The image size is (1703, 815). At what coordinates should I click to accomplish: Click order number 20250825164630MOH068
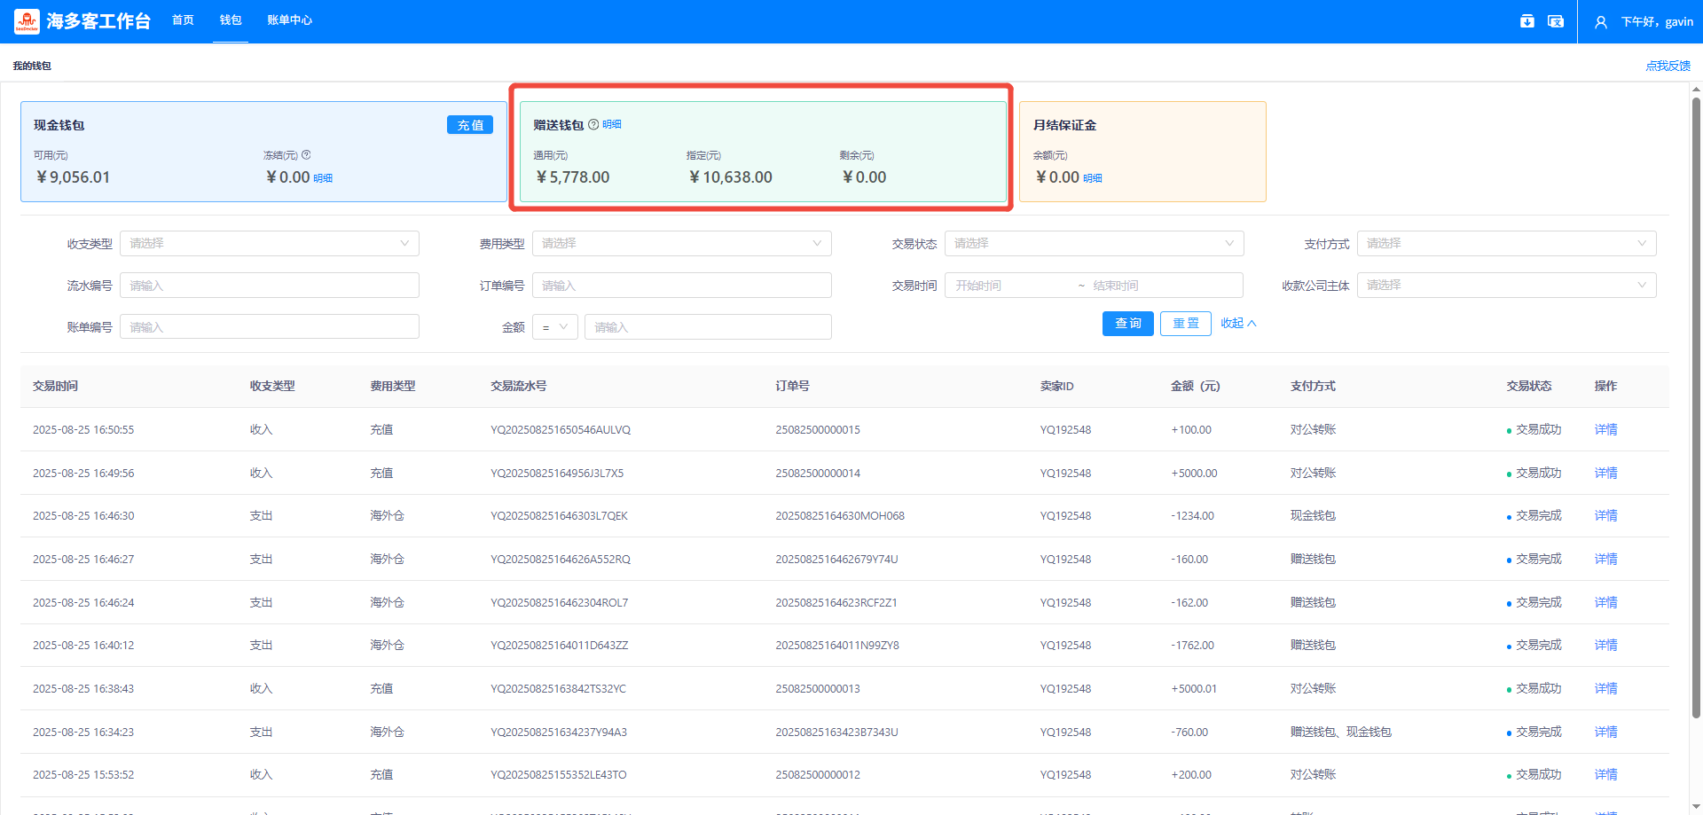[840, 516]
